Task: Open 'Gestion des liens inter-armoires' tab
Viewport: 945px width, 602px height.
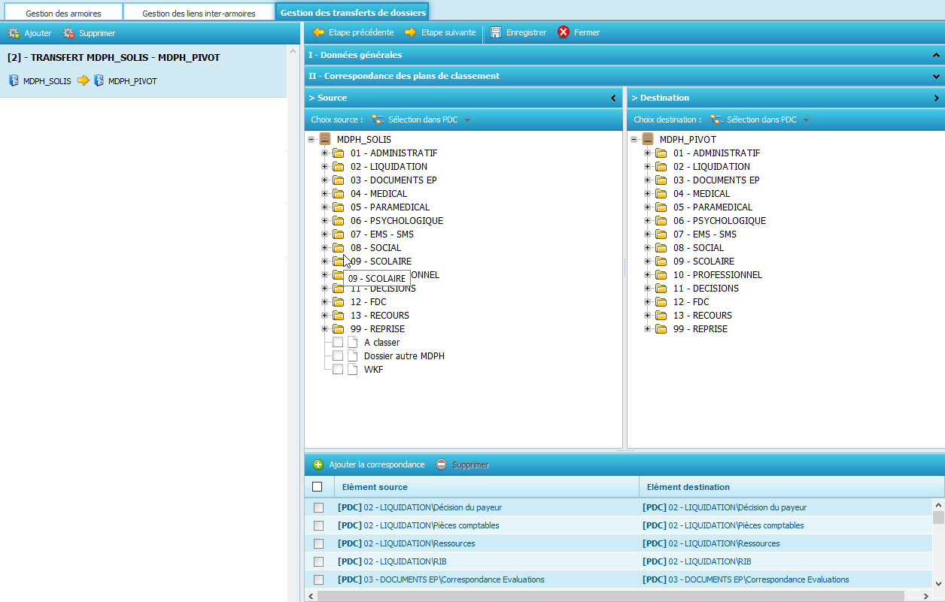Action: 199,14
